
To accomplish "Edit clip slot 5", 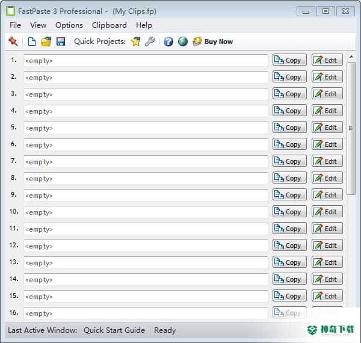I will click(327, 127).
